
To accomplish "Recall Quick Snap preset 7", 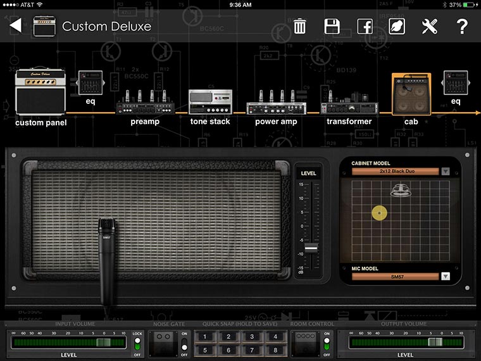I will (x=252, y=350).
